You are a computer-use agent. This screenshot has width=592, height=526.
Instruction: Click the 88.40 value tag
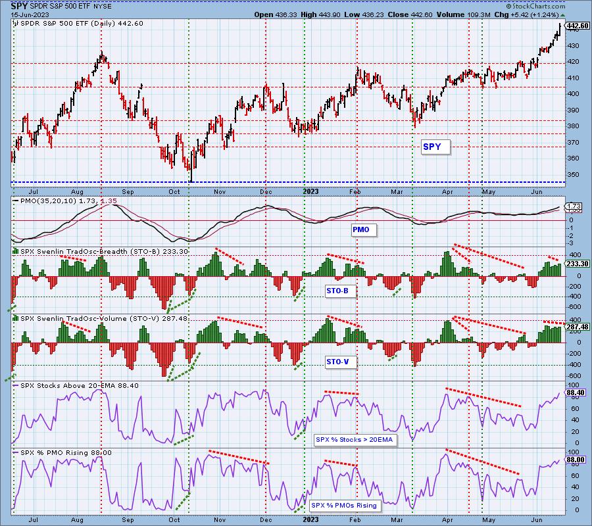(x=576, y=393)
